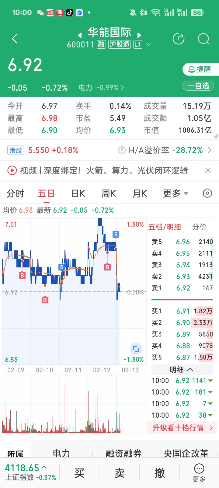The image size is (219, 488).
Task: Tap WeChat icon in status bar
Action: [x=40, y=12]
